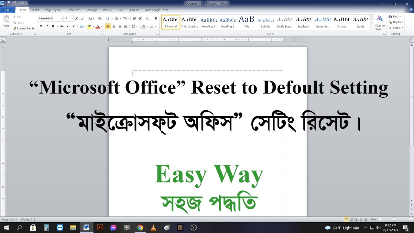The width and height of the screenshot is (414, 233).
Task: Click the Cut scissors command
Action: coord(17,17)
